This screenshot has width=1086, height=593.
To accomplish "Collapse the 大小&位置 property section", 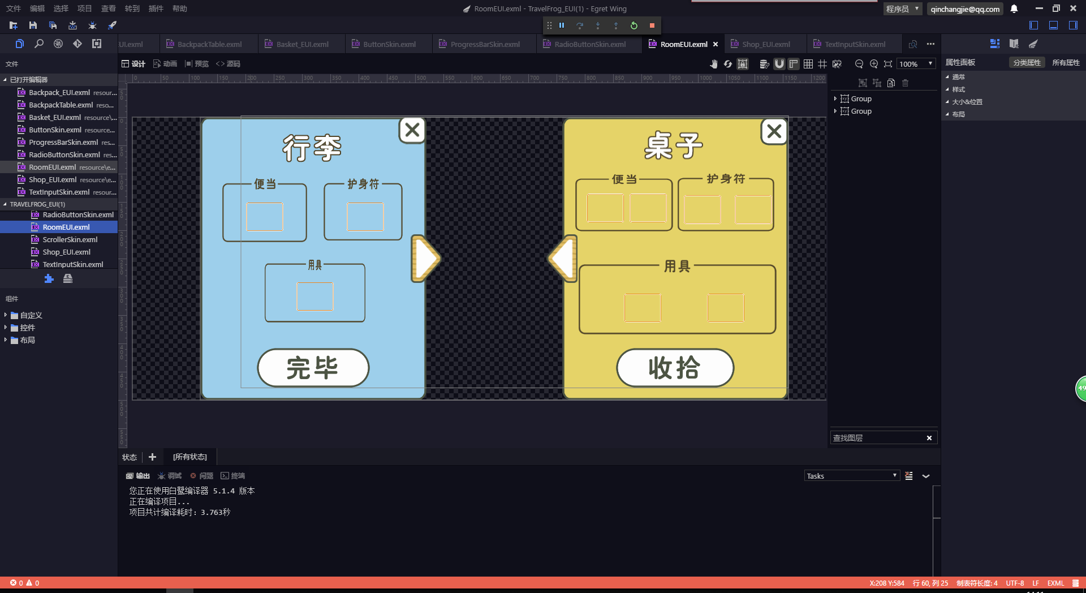I will click(x=948, y=102).
